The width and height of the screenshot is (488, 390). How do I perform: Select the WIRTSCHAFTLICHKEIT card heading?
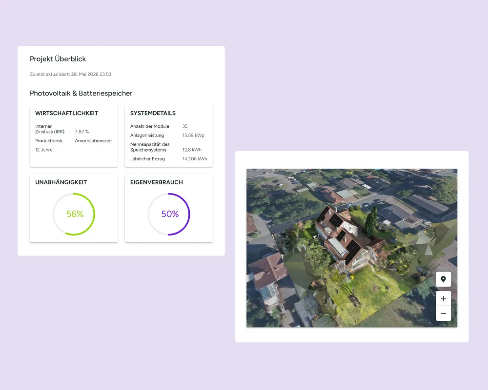coord(66,113)
